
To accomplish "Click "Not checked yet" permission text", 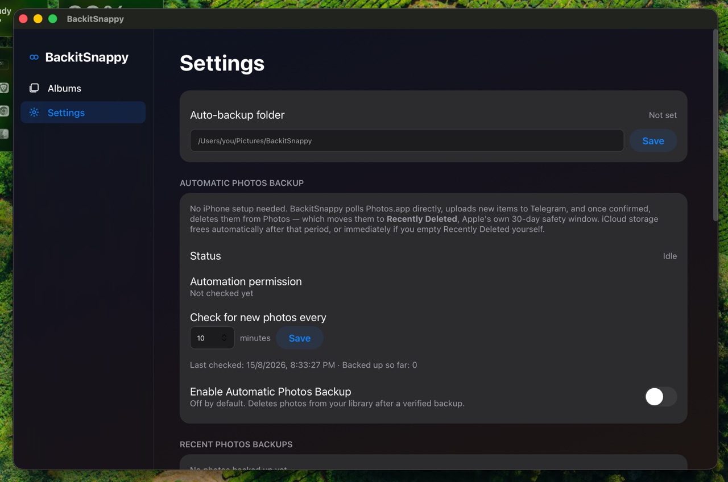I will 221,293.
